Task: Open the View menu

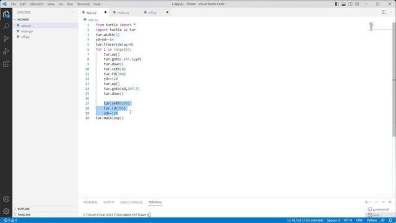Action: click(x=51, y=4)
